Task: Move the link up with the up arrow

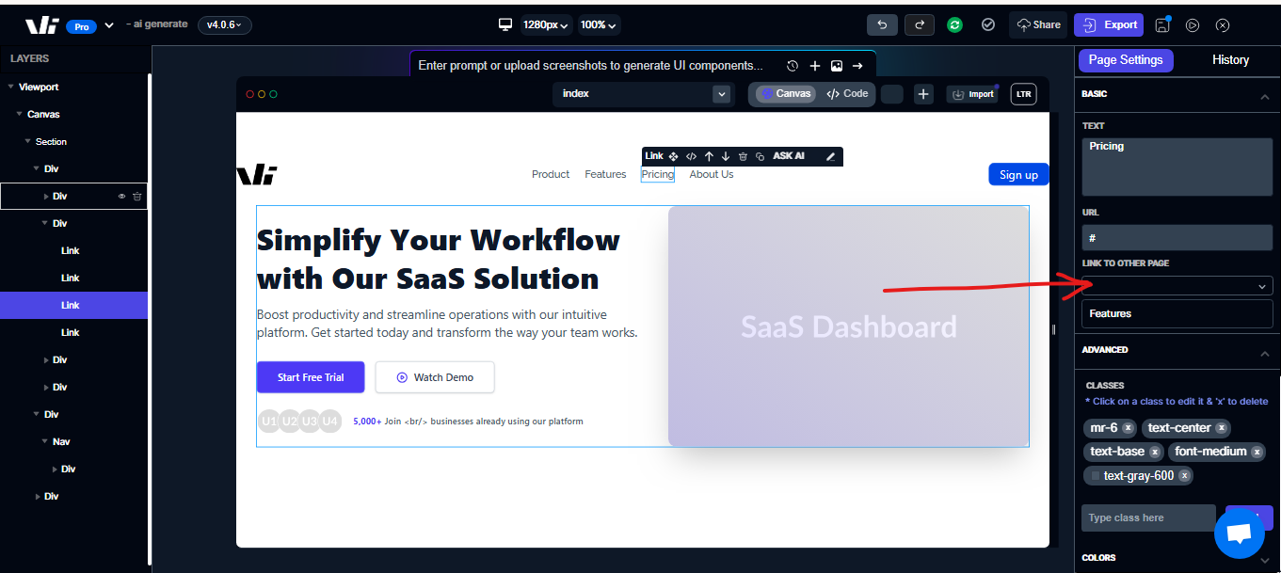Action: click(709, 156)
